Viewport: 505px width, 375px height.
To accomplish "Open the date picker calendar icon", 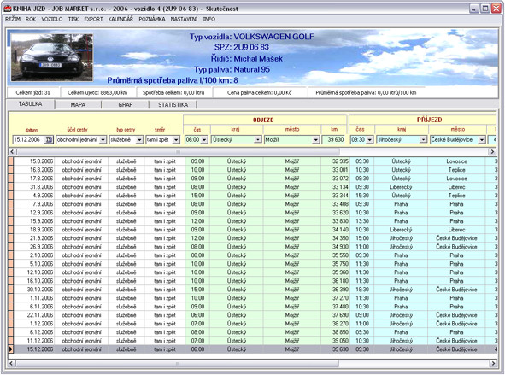I will (x=49, y=140).
